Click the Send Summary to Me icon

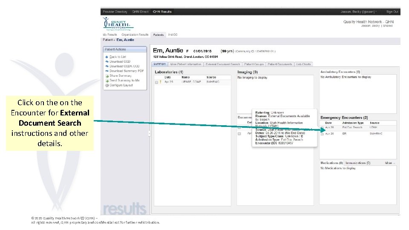click(x=107, y=80)
